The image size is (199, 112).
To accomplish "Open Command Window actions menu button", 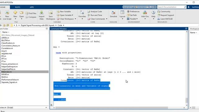I will click(186, 29).
